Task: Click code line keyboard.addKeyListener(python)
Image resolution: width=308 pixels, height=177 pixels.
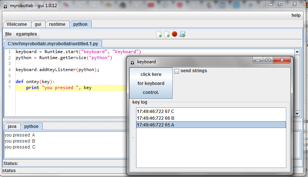Action: pyautogui.click(x=57, y=70)
